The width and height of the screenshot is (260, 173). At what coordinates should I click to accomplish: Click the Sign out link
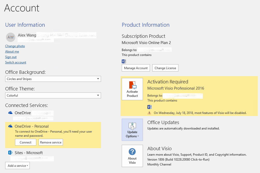pyautogui.click(x=11, y=57)
